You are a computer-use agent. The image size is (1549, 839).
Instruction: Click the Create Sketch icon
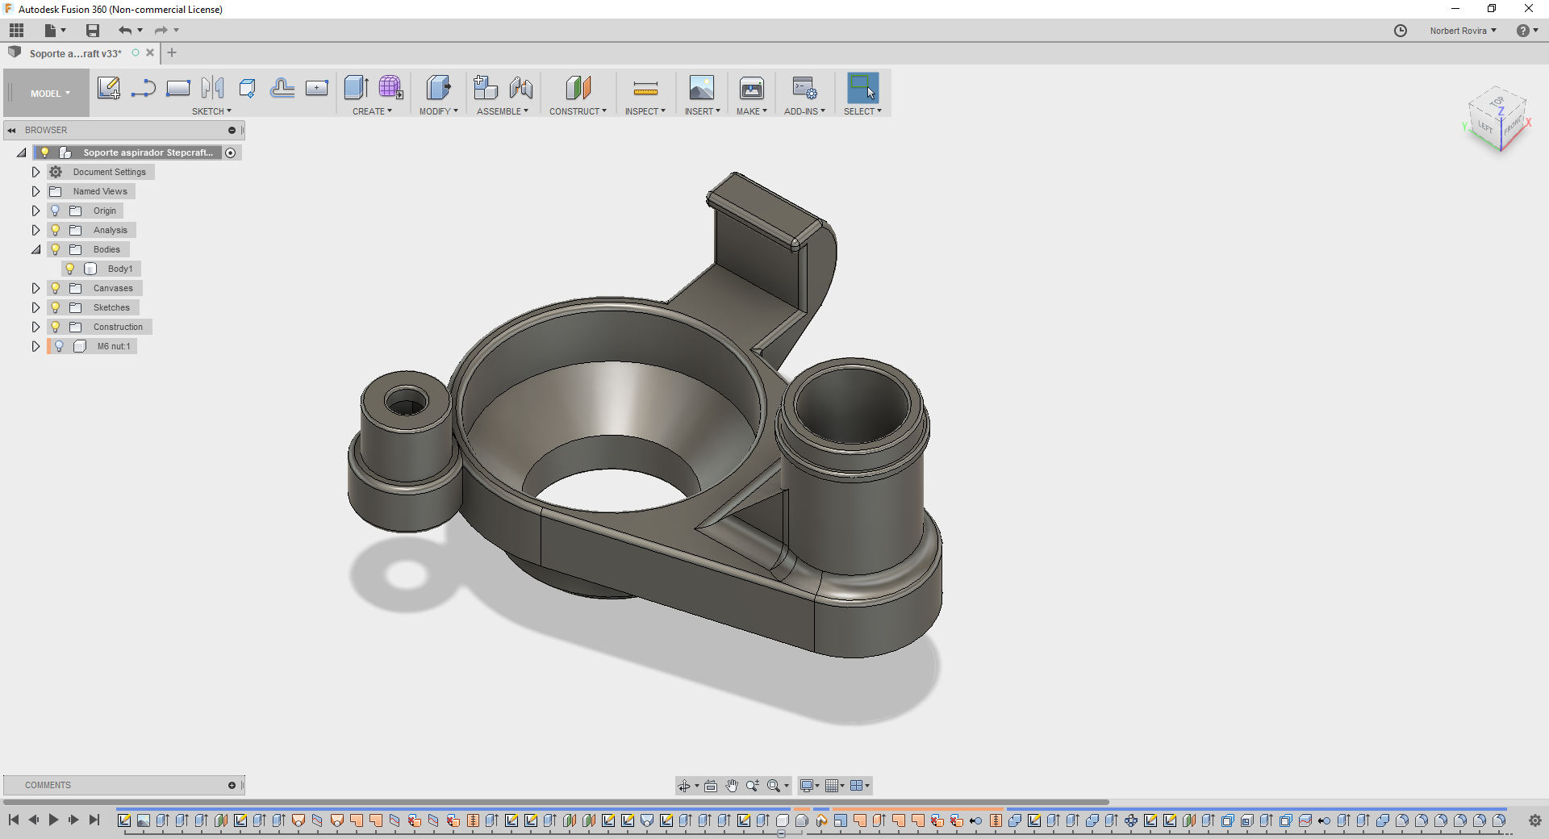pyautogui.click(x=108, y=88)
